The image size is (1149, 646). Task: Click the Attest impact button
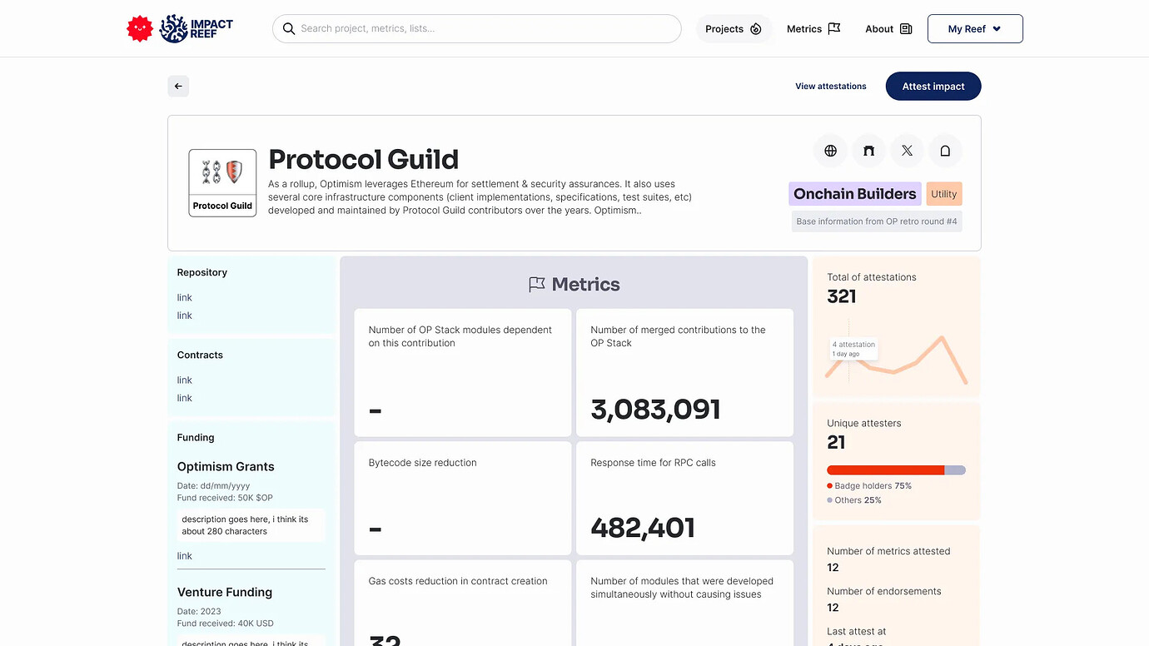coord(933,87)
